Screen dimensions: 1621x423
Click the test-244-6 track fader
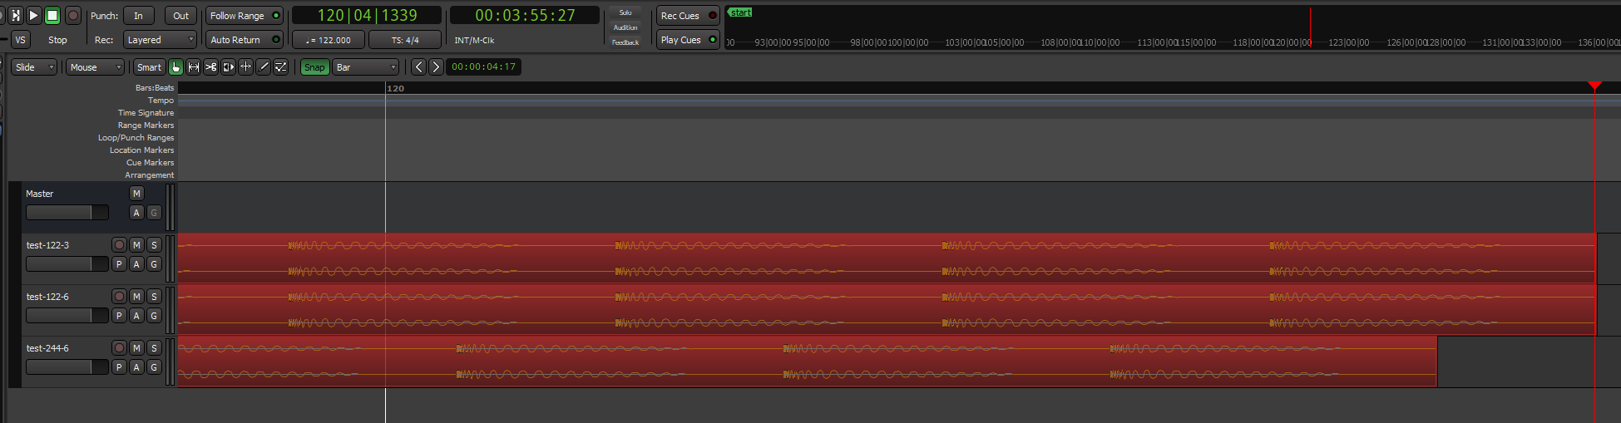click(67, 367)
